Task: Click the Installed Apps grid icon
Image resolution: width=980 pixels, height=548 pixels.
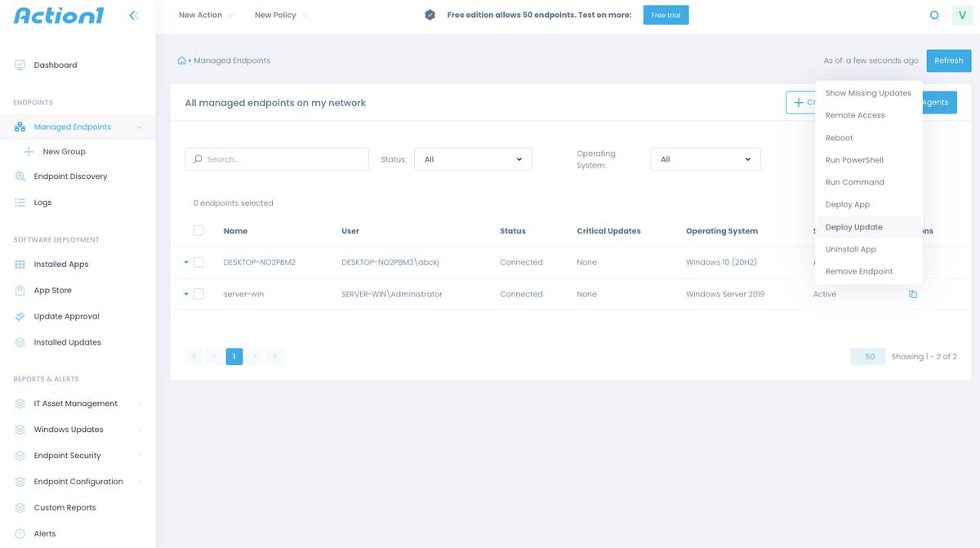Action: (x=20, y=265)
